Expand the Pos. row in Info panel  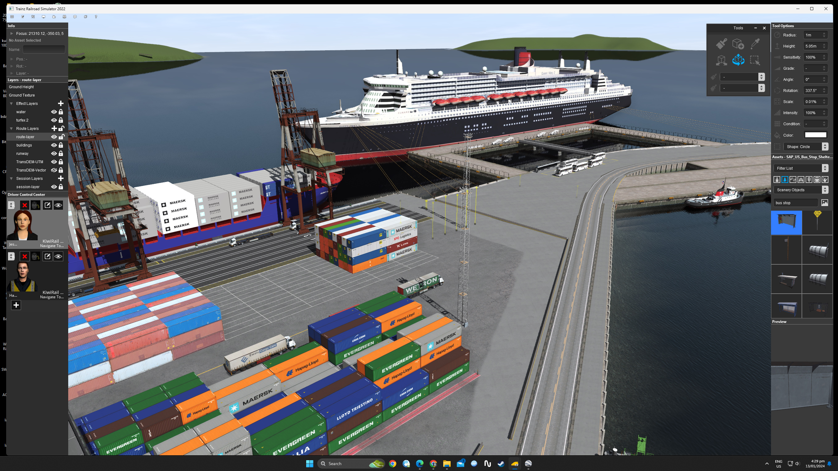12,59
